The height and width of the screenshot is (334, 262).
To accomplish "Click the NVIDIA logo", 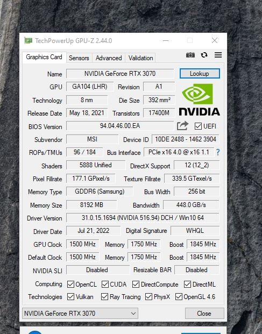I will [x=200, y=100].
